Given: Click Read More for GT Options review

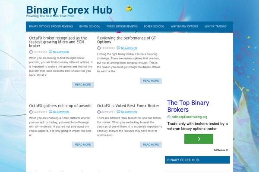Looking at the screenshot, I should coord(151,81).
